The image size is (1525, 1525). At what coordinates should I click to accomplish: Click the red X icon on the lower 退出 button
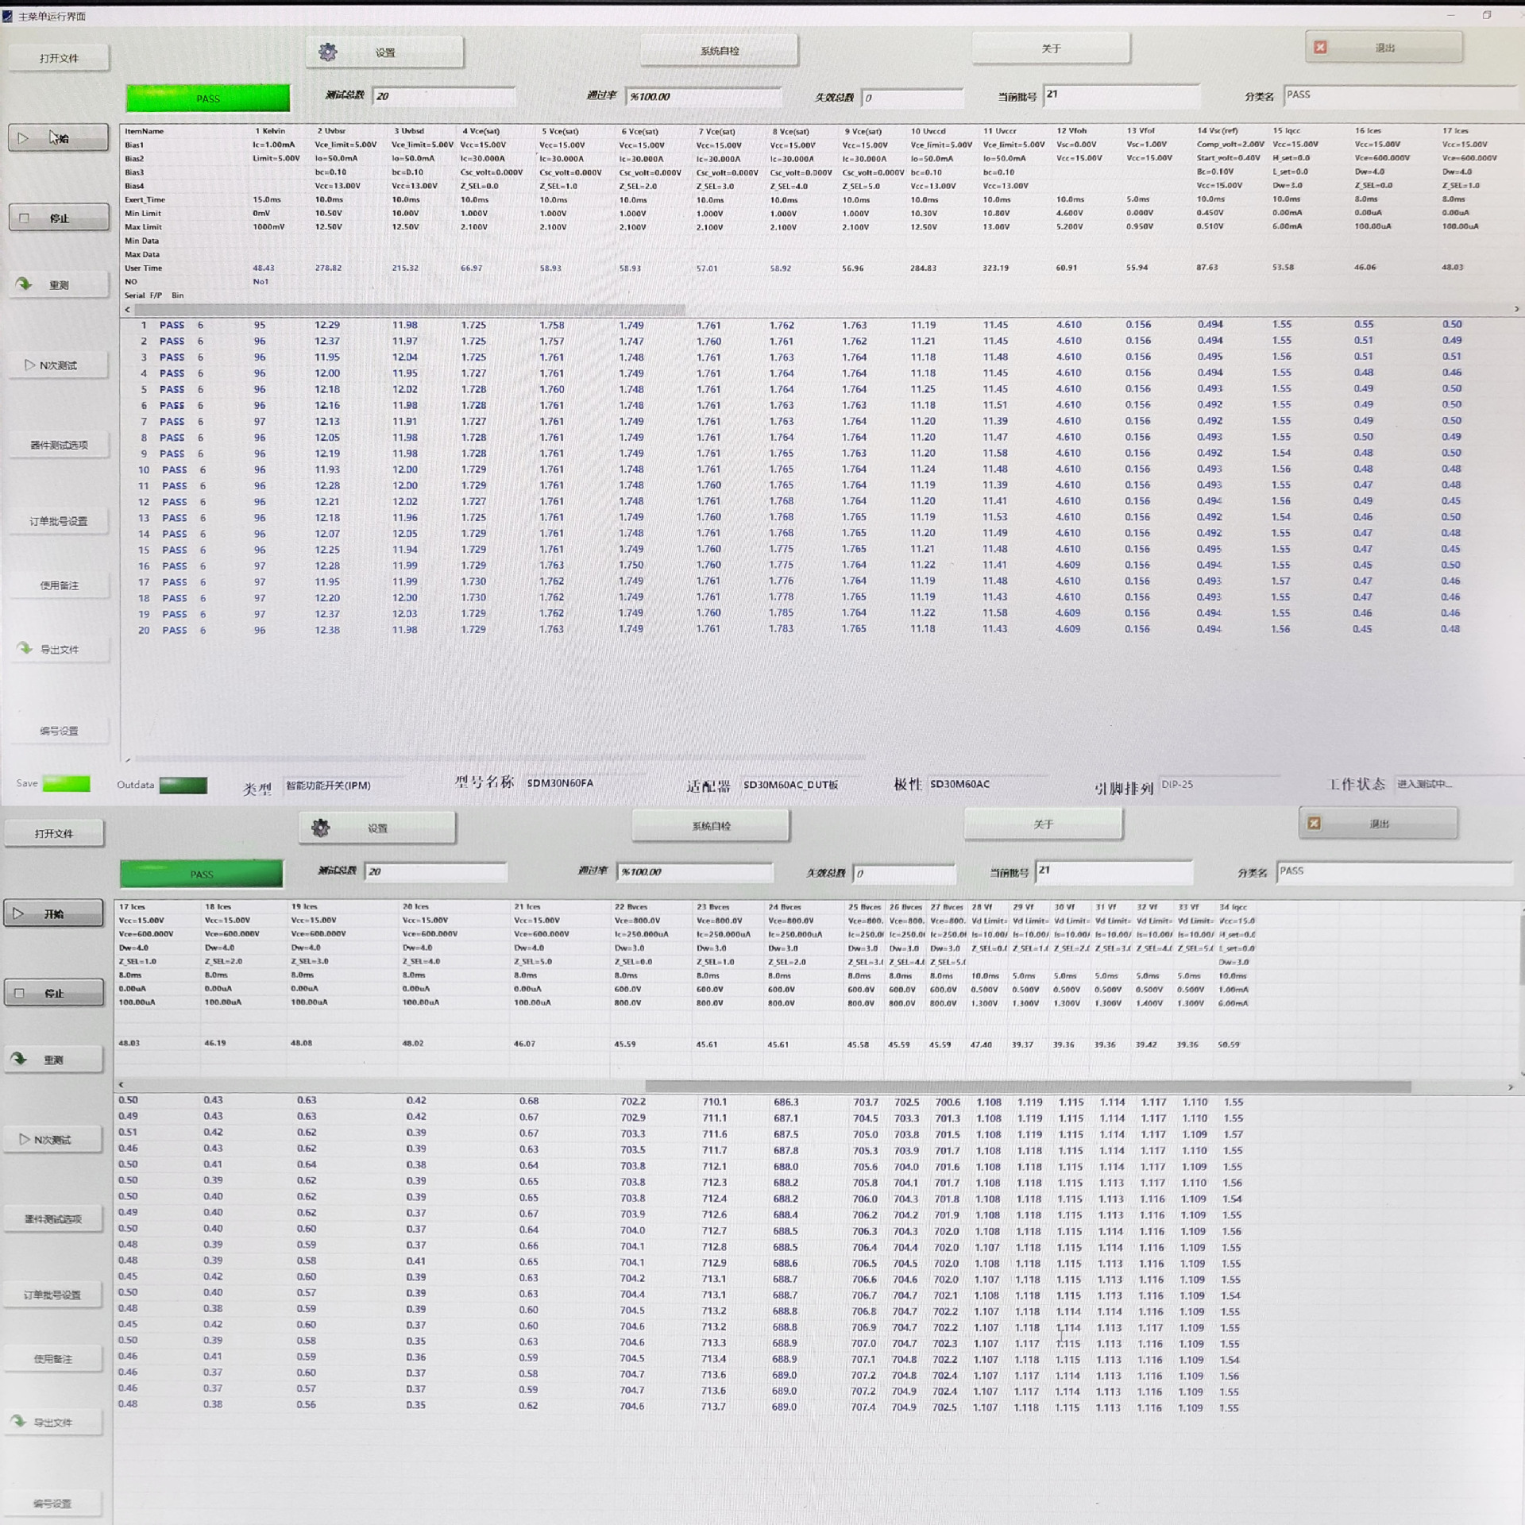(x=1314, y=824)
